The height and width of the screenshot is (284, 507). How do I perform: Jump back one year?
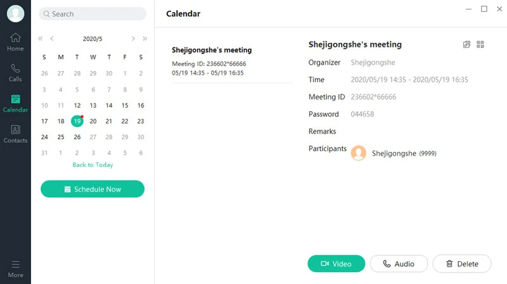pos(41,39)
